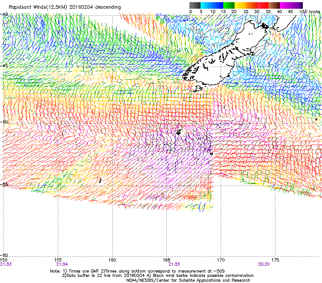322x283 pixels.
Task: Click the -60 latitude axis label
Action: click(x=4, y=255)
